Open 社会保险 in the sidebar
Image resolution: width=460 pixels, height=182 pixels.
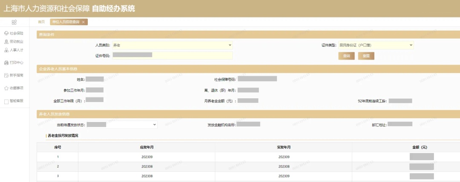coord(14,34)
